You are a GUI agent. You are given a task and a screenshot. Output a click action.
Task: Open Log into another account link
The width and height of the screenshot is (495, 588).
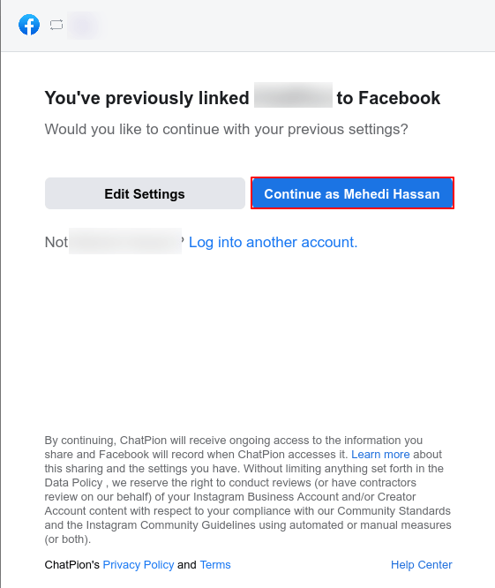pos(273,242)
